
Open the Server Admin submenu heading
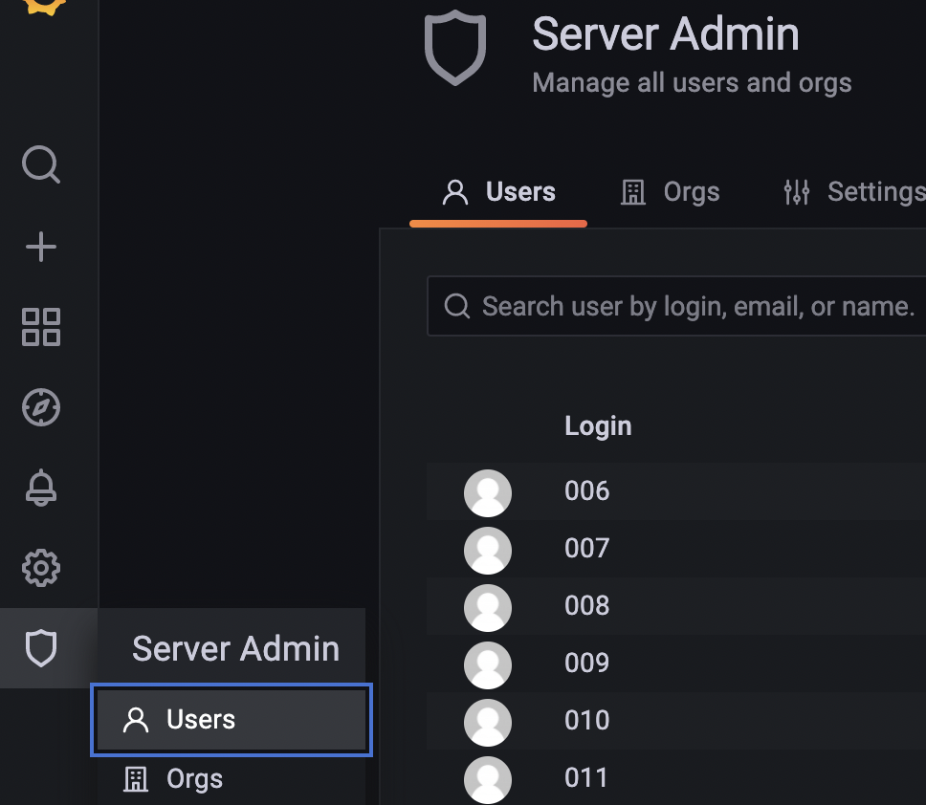234,648
